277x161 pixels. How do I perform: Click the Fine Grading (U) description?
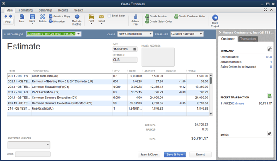[42, 108]
